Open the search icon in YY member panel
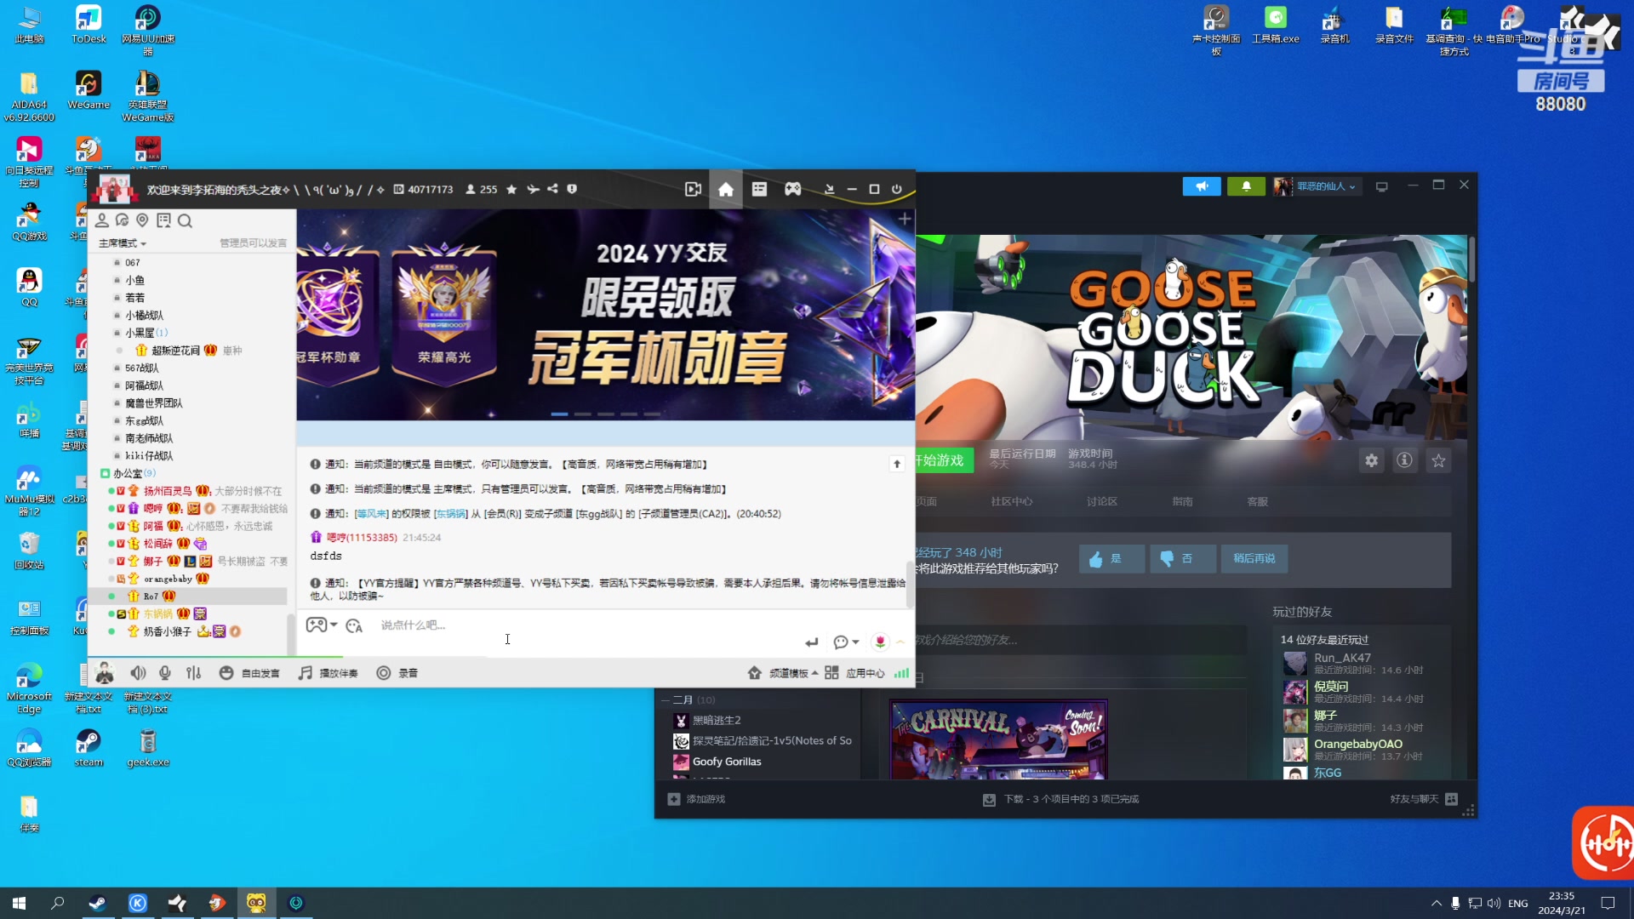Viewport: 1634px width, 919px height. 186,221
